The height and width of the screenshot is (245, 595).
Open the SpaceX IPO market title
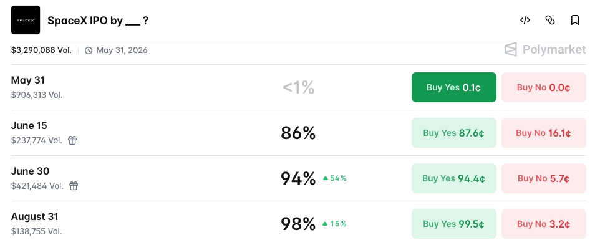click(97, 21)
